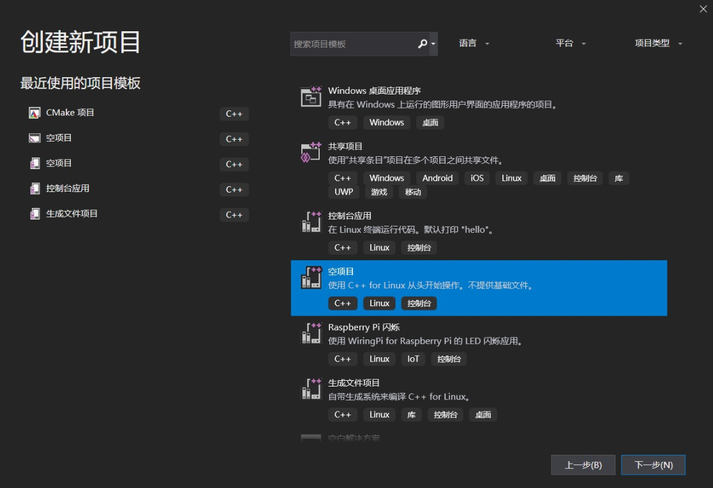Click the 桌面 tag under 生成文件项目
This screenshot has height=488, width=713.
483,415
